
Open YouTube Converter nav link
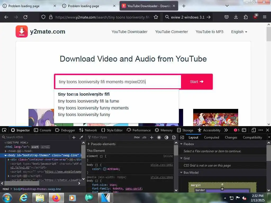[171, 32]
